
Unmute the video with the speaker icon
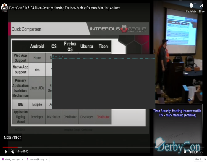(x=13, y=151)
